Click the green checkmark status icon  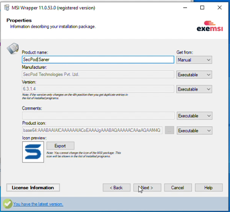8,204
